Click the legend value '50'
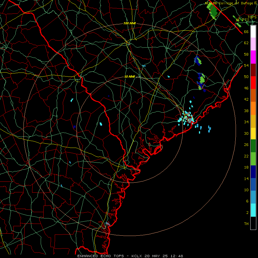The height and width of the screenshot is (258, 258). pyautogui.click(x=246, y=77)
